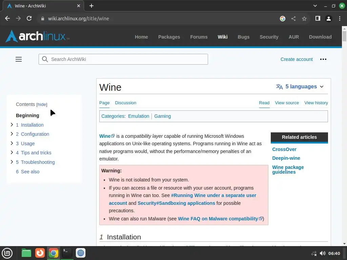The height and width of the screenshot is (260, 347).
Task: Go to 6 See also in contents
Action: (28, 172)
